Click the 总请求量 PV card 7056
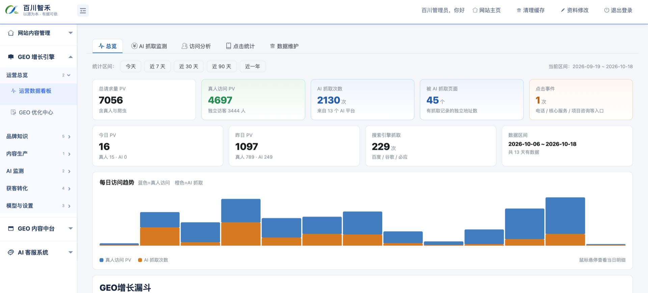This screenshot has height=293, width=648. tap(144, 99)
